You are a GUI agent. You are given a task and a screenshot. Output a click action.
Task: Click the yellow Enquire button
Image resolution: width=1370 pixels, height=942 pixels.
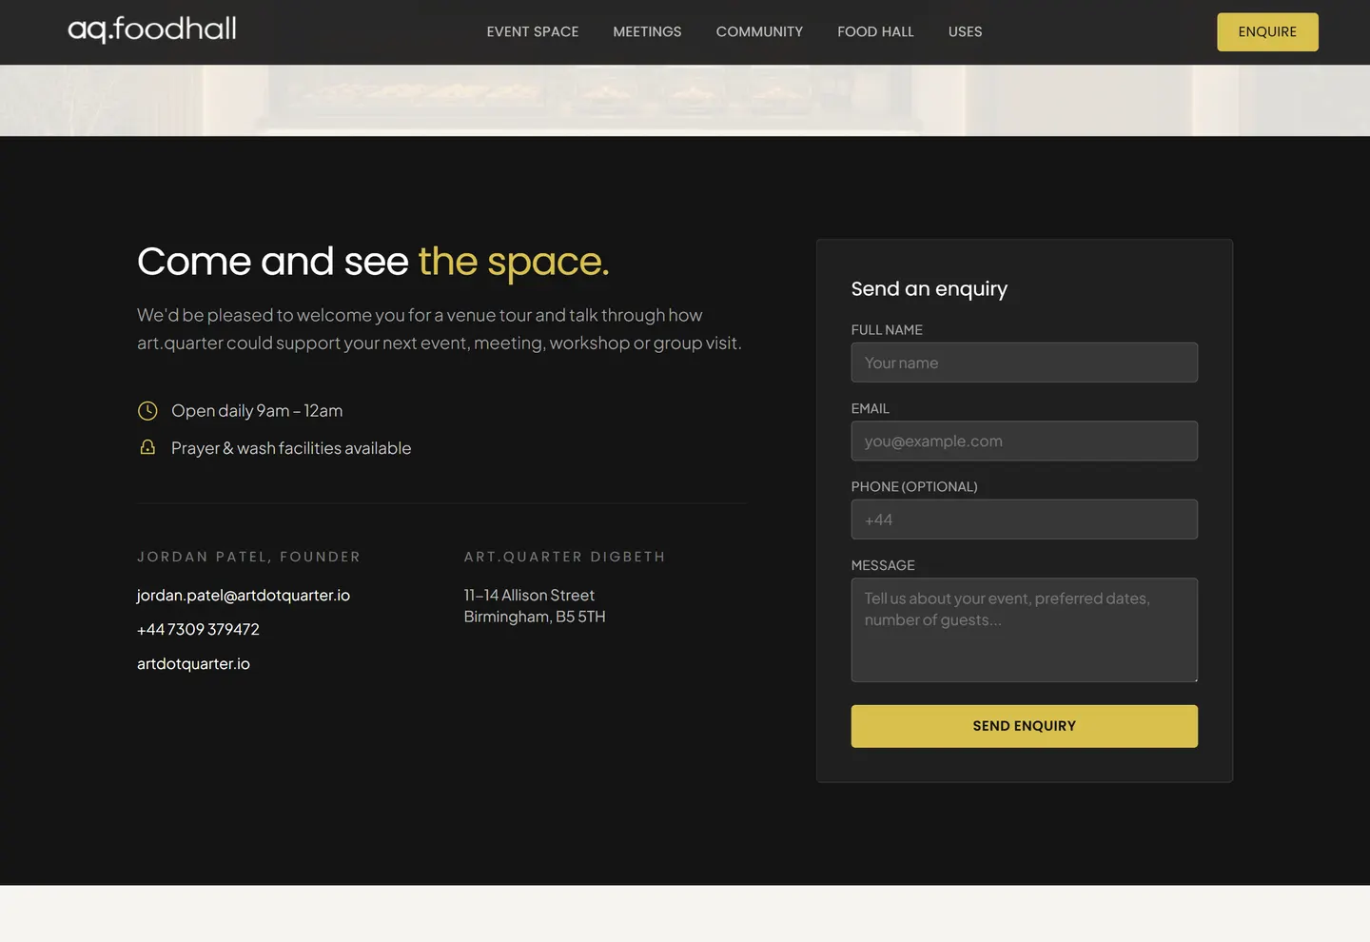pos(1267,32)
